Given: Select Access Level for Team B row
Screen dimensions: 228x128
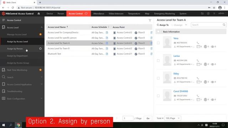Looking at the screenshot, I should pyautogui.click(x=99, y=48).
